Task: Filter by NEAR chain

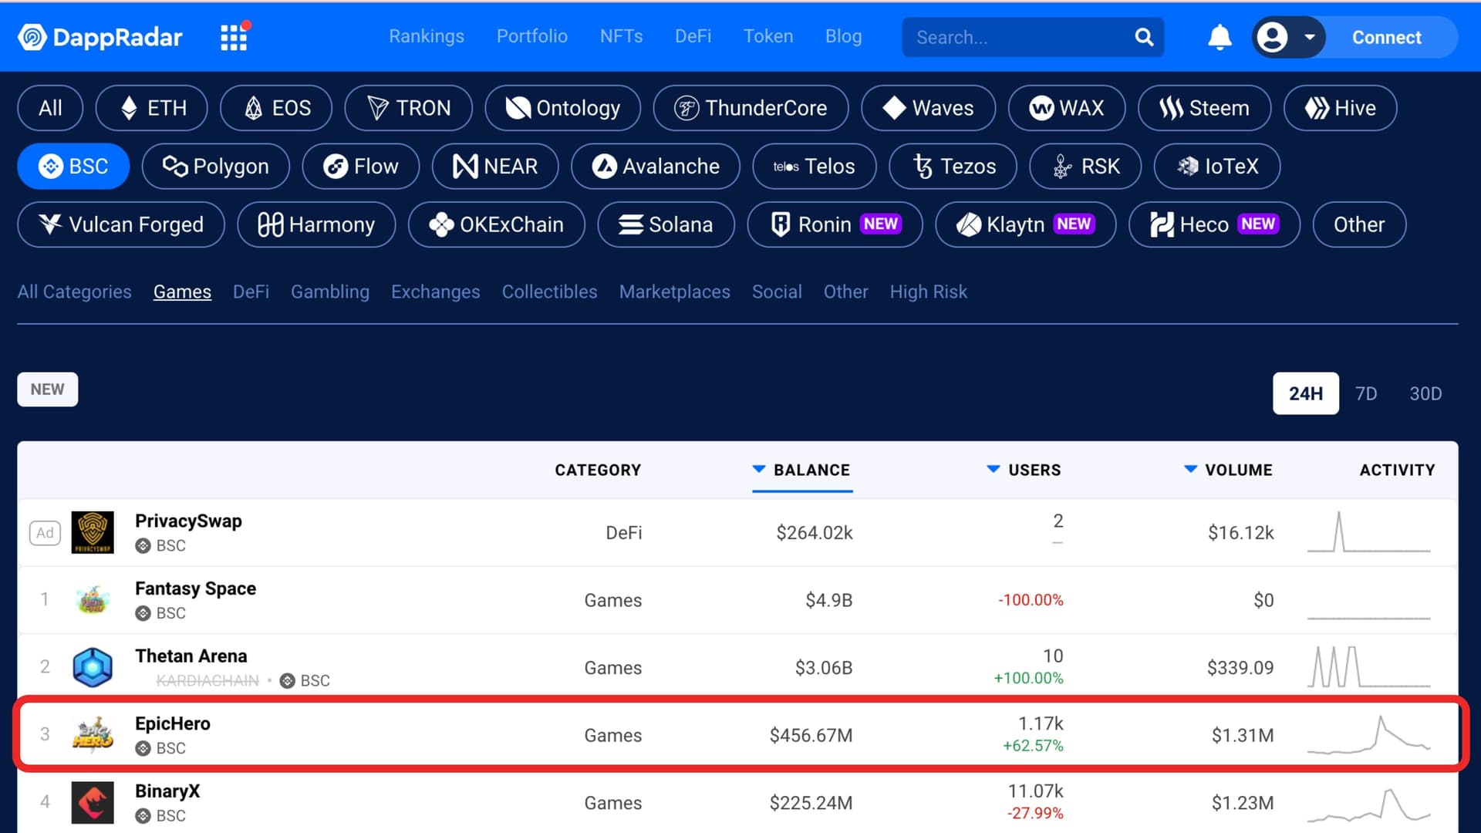Action: tap(495, 167)
